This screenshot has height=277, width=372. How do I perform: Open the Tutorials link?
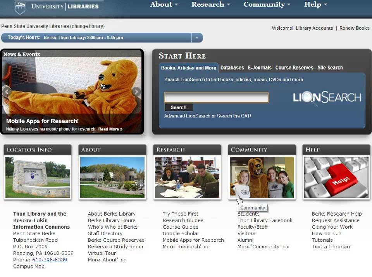(322, 240)
